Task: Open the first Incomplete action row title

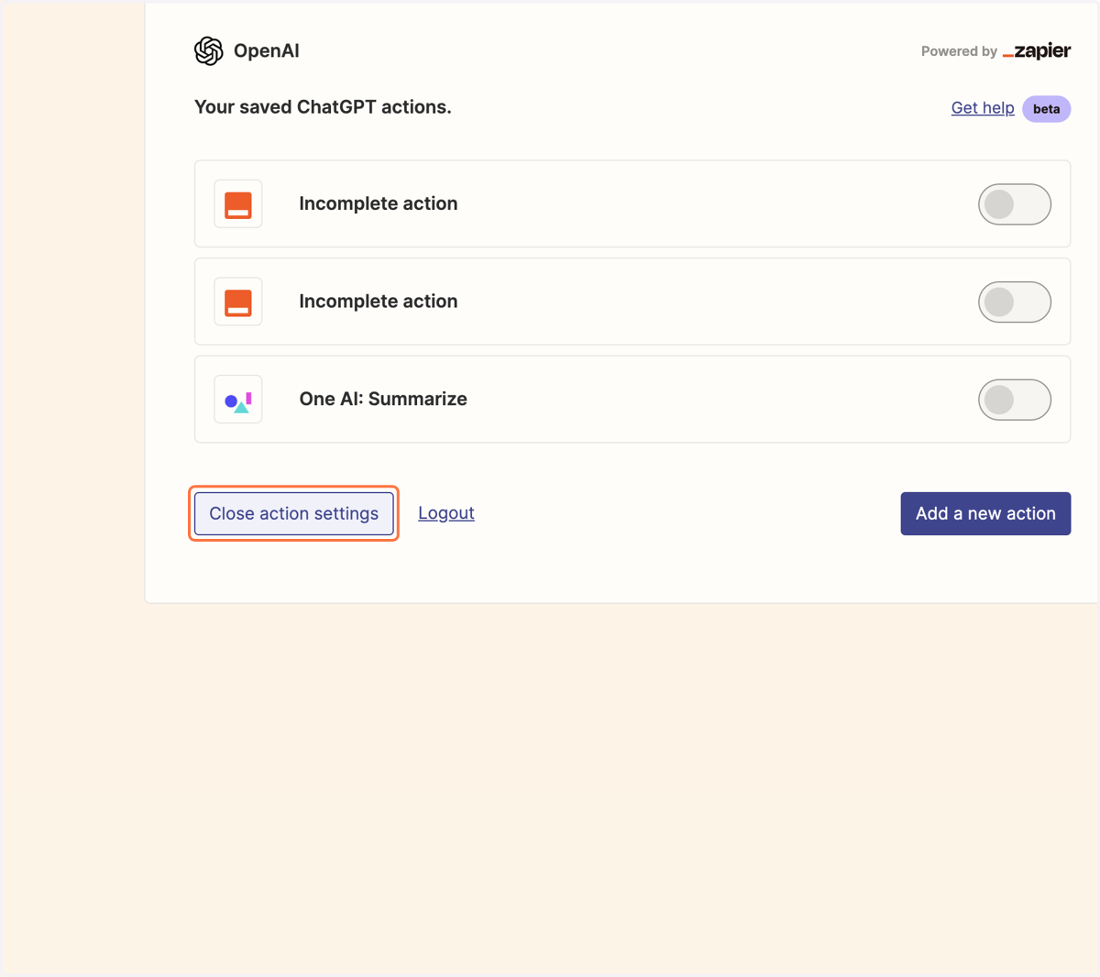Action: pos(379,203)
